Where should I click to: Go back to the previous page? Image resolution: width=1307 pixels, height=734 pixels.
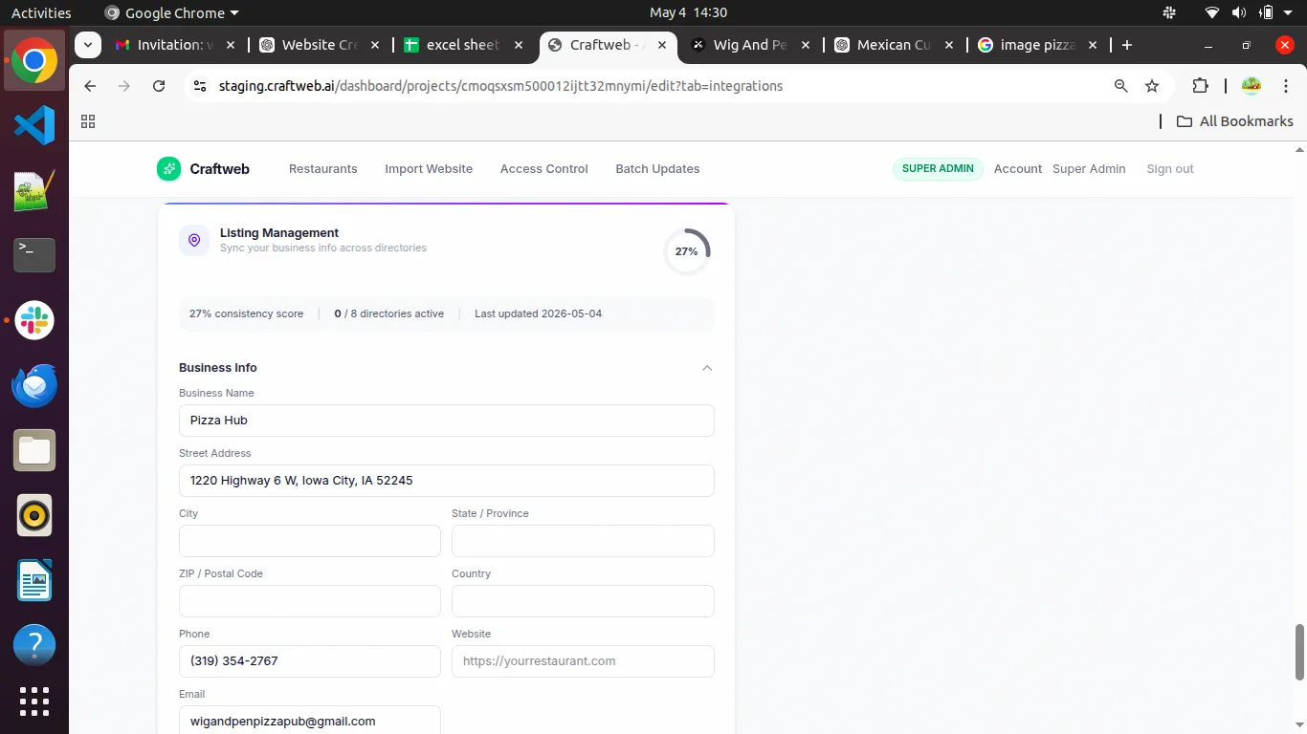point(90,86)
